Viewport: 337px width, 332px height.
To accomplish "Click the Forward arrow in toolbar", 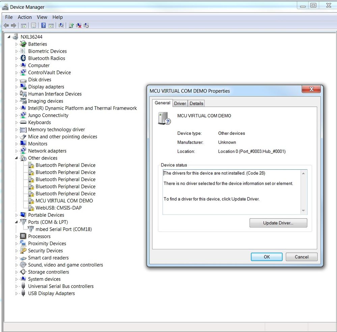I will coord(13,26).
